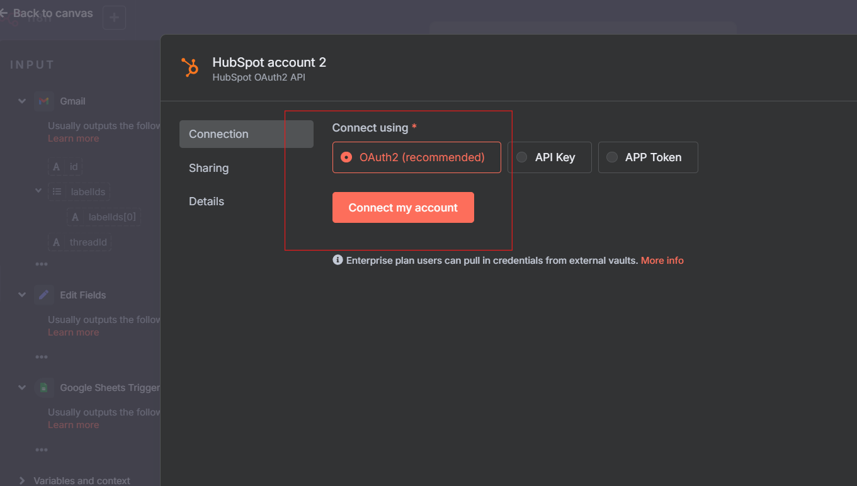Click the ellipsis under Google Sheets Trigger
857x486 pixels.
pos(42,450)
